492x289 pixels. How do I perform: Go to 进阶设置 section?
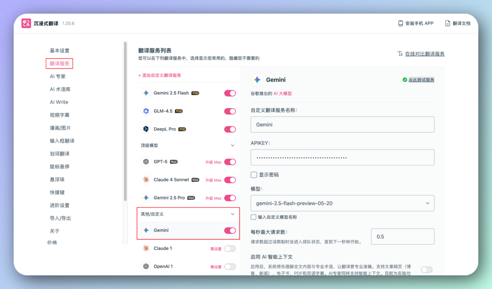60,205
